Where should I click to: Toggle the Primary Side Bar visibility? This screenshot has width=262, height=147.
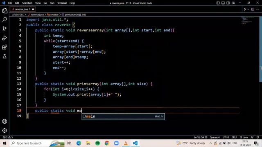pos(218,3)
